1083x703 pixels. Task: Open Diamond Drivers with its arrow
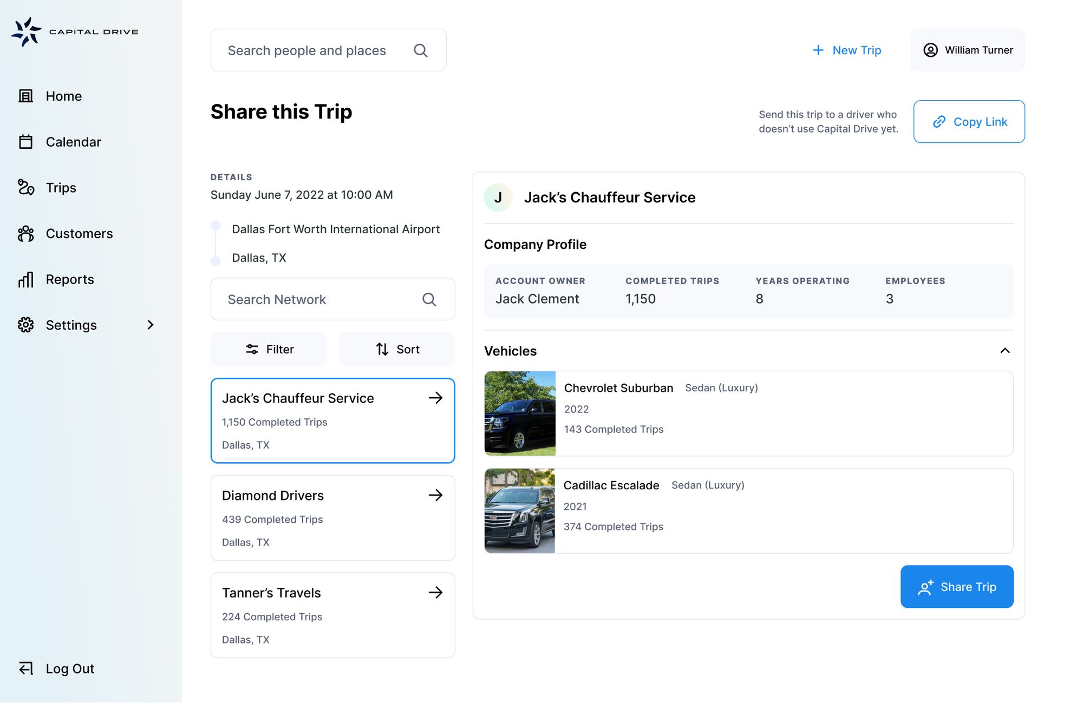pyautogui.click(x=435, y=495)
